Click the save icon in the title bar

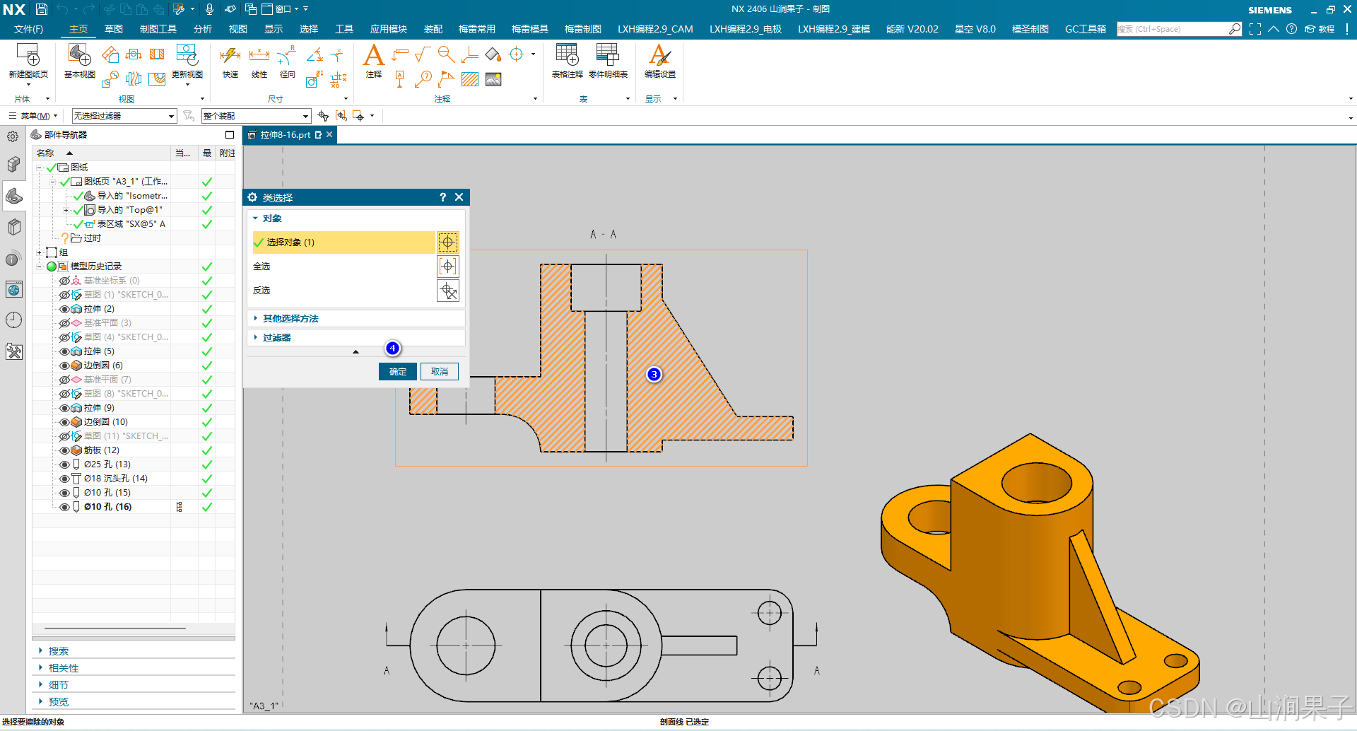42,9
